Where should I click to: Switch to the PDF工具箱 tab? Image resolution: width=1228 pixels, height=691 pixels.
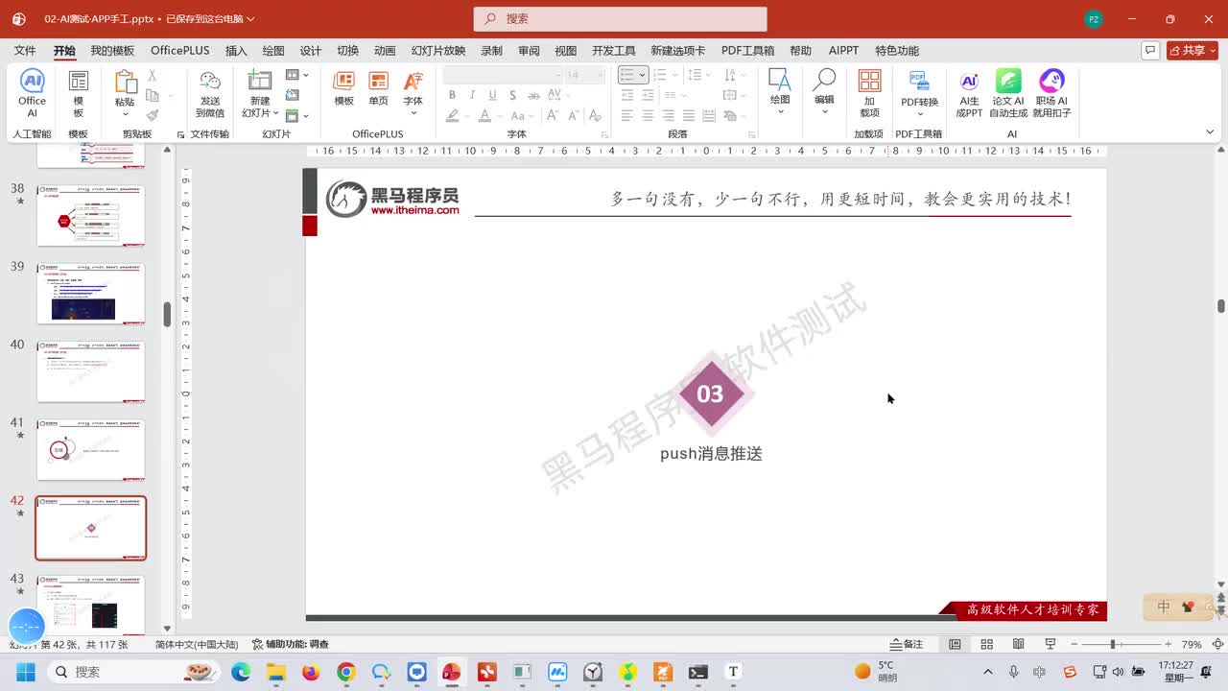pos(747,51)
